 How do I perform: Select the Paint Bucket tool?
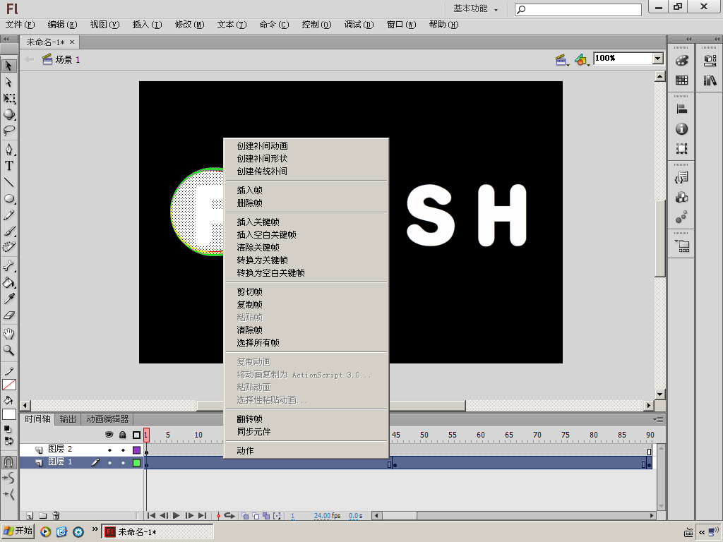click(x=8, y=282)
